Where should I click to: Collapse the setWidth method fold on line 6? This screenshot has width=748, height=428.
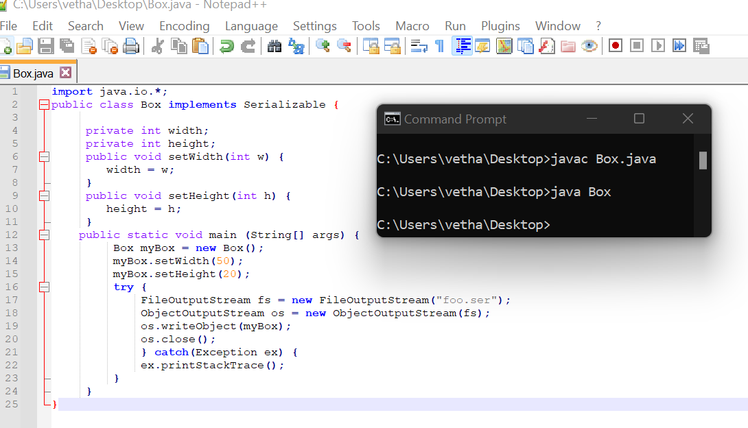click(44, 157)
